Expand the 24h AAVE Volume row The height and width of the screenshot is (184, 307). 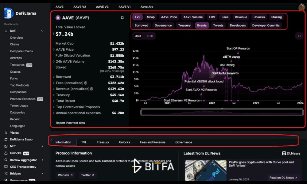pos(54,62)
